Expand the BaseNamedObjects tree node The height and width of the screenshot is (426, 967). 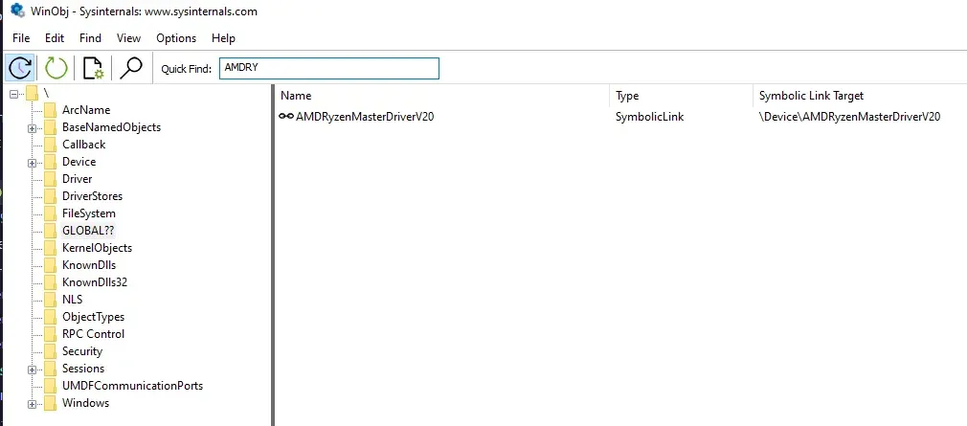pyautogui.click(x=32, y=128)
